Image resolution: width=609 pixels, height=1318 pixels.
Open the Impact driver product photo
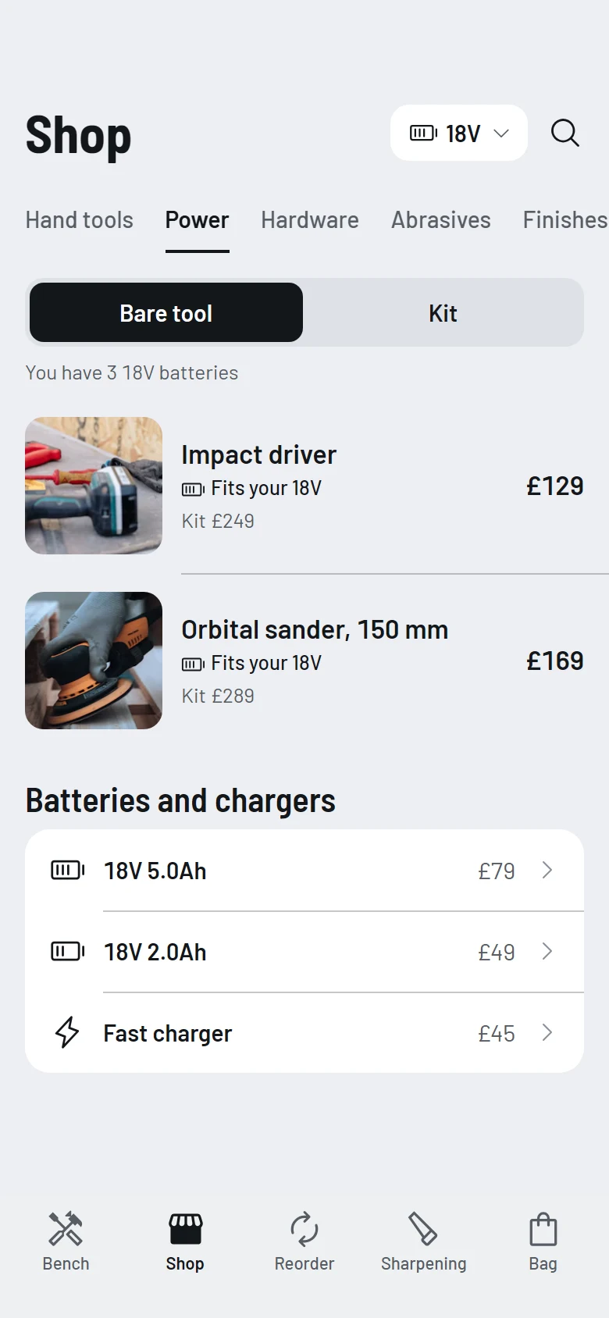(x=94, y=486)
